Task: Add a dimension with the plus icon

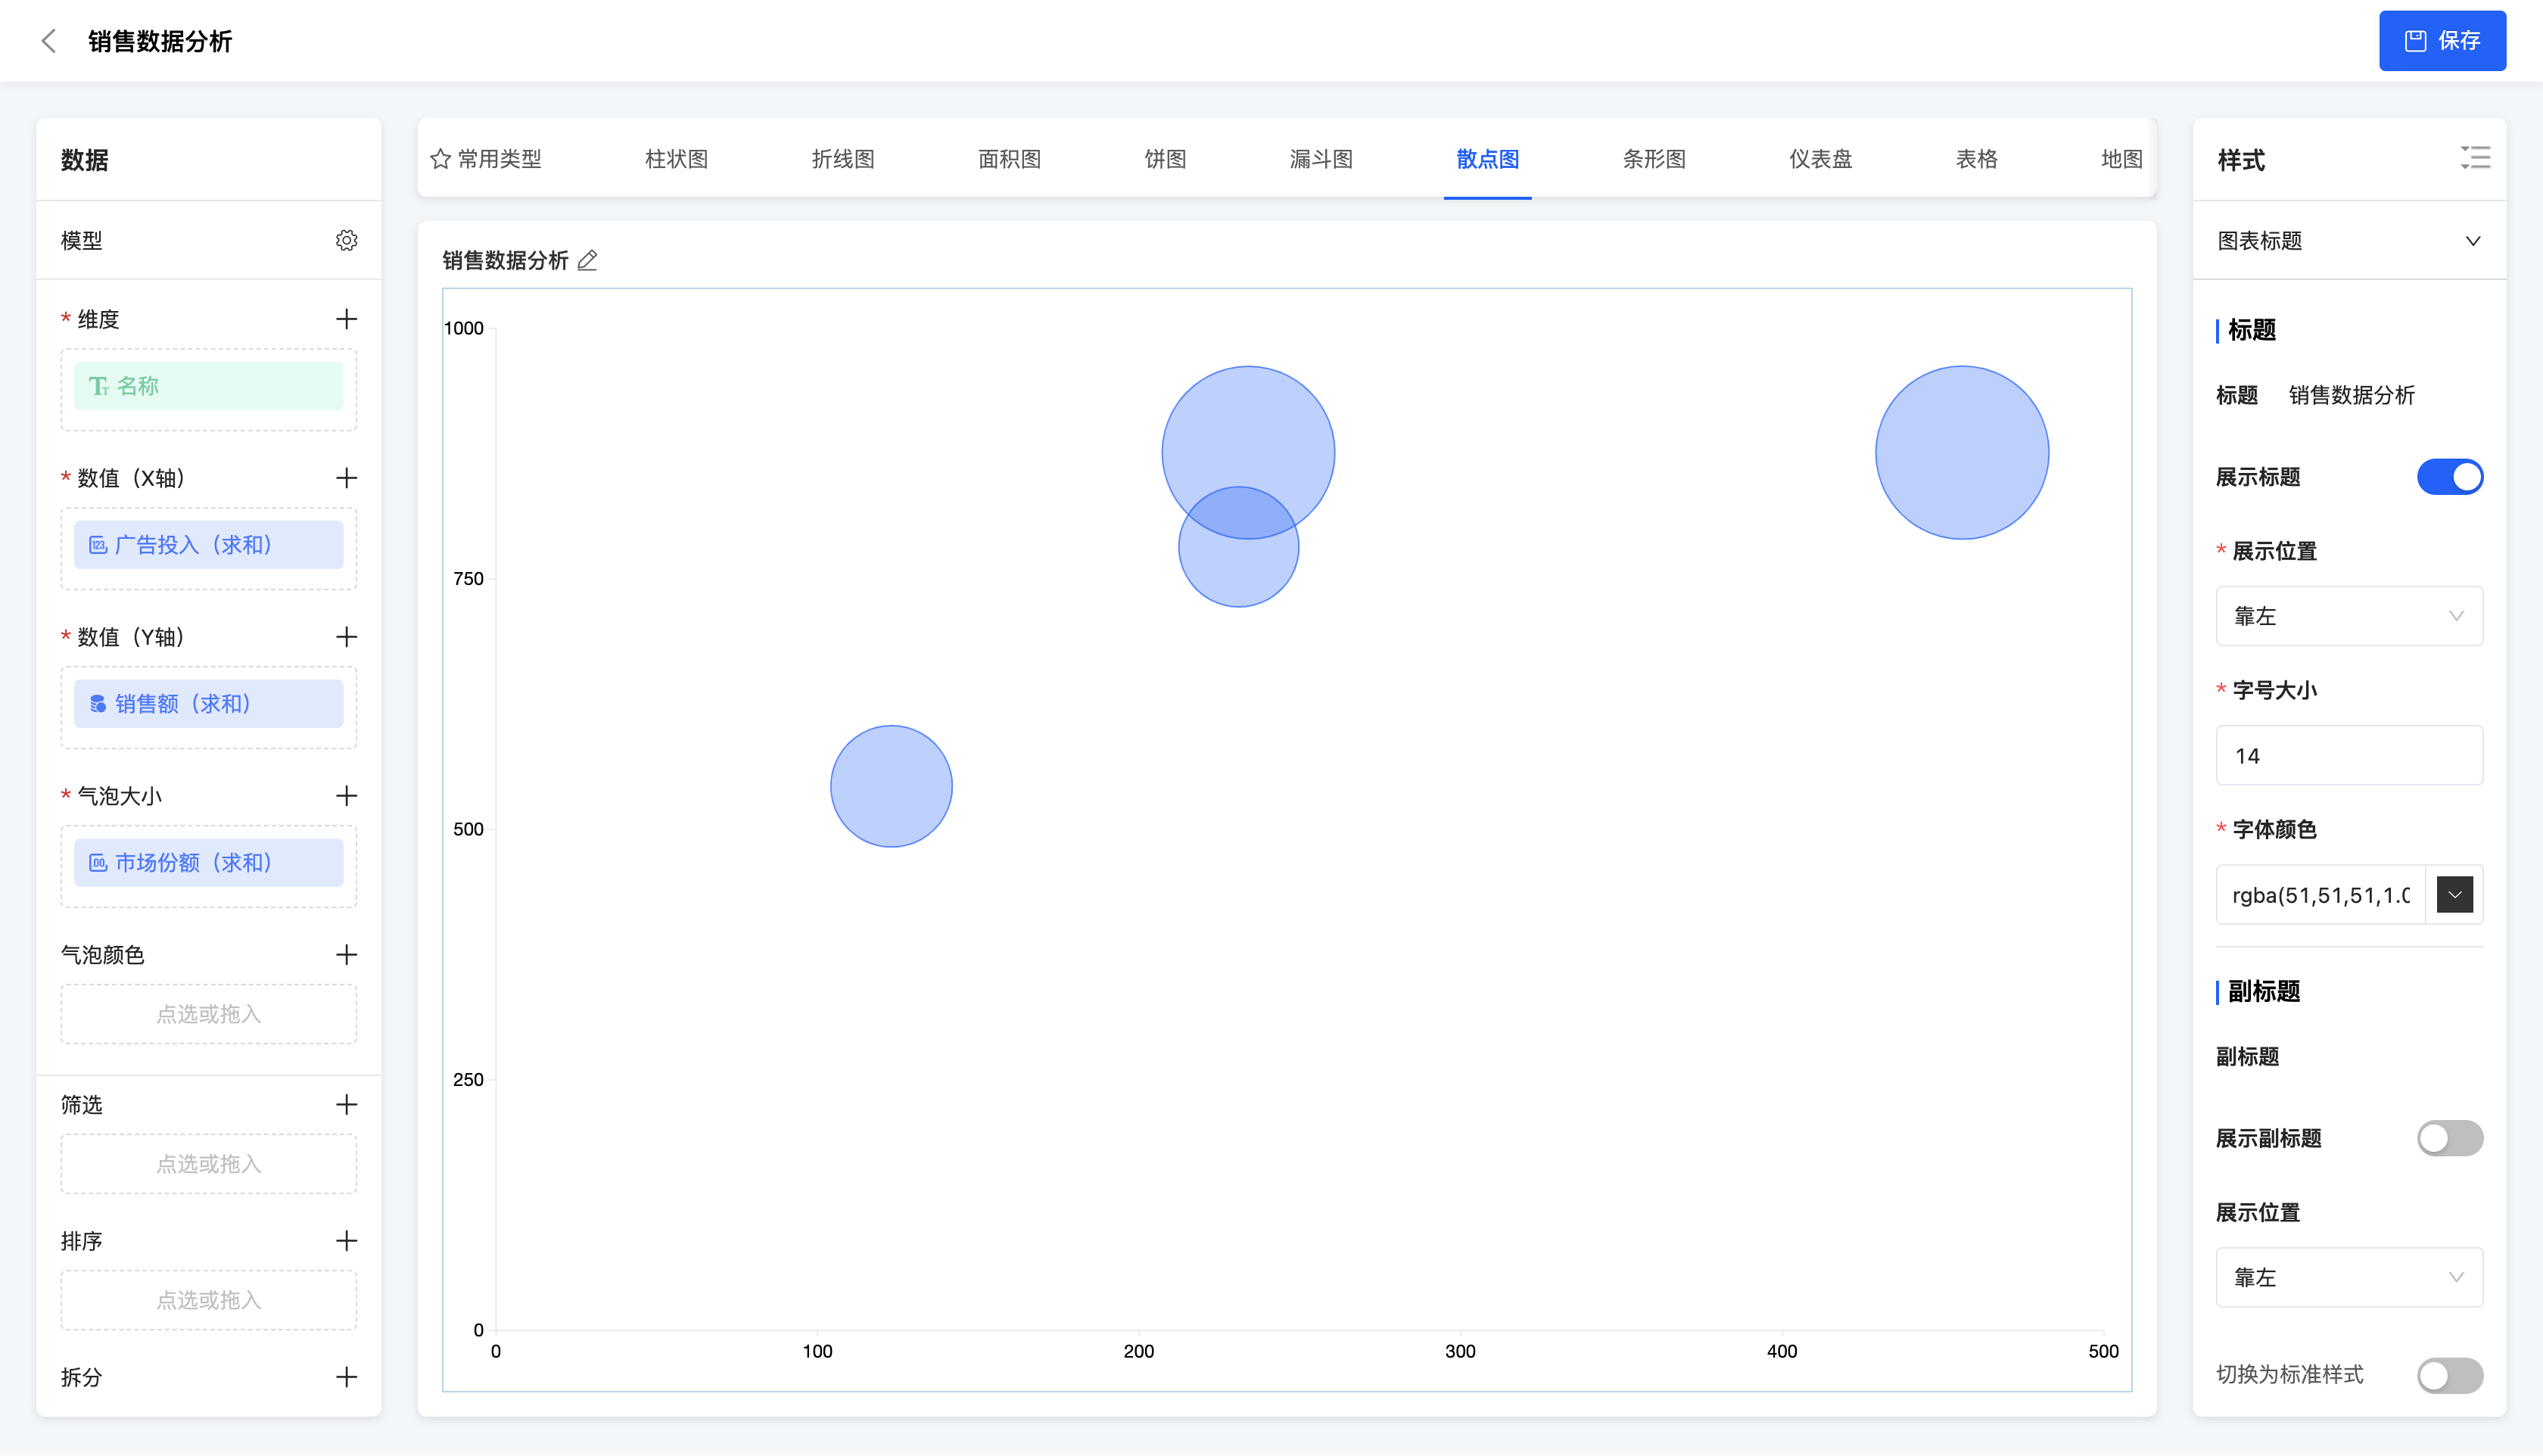Action: [346, 319]
